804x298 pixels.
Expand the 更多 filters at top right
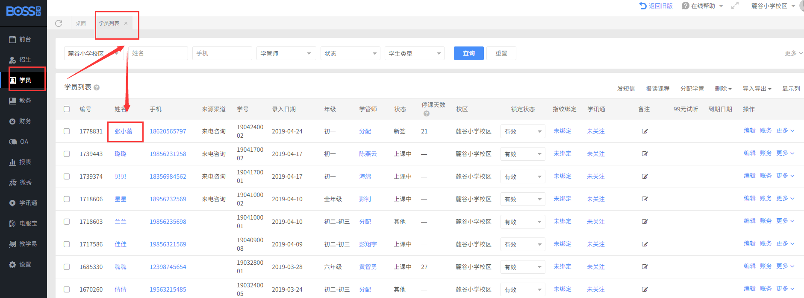tap(794, 53)
